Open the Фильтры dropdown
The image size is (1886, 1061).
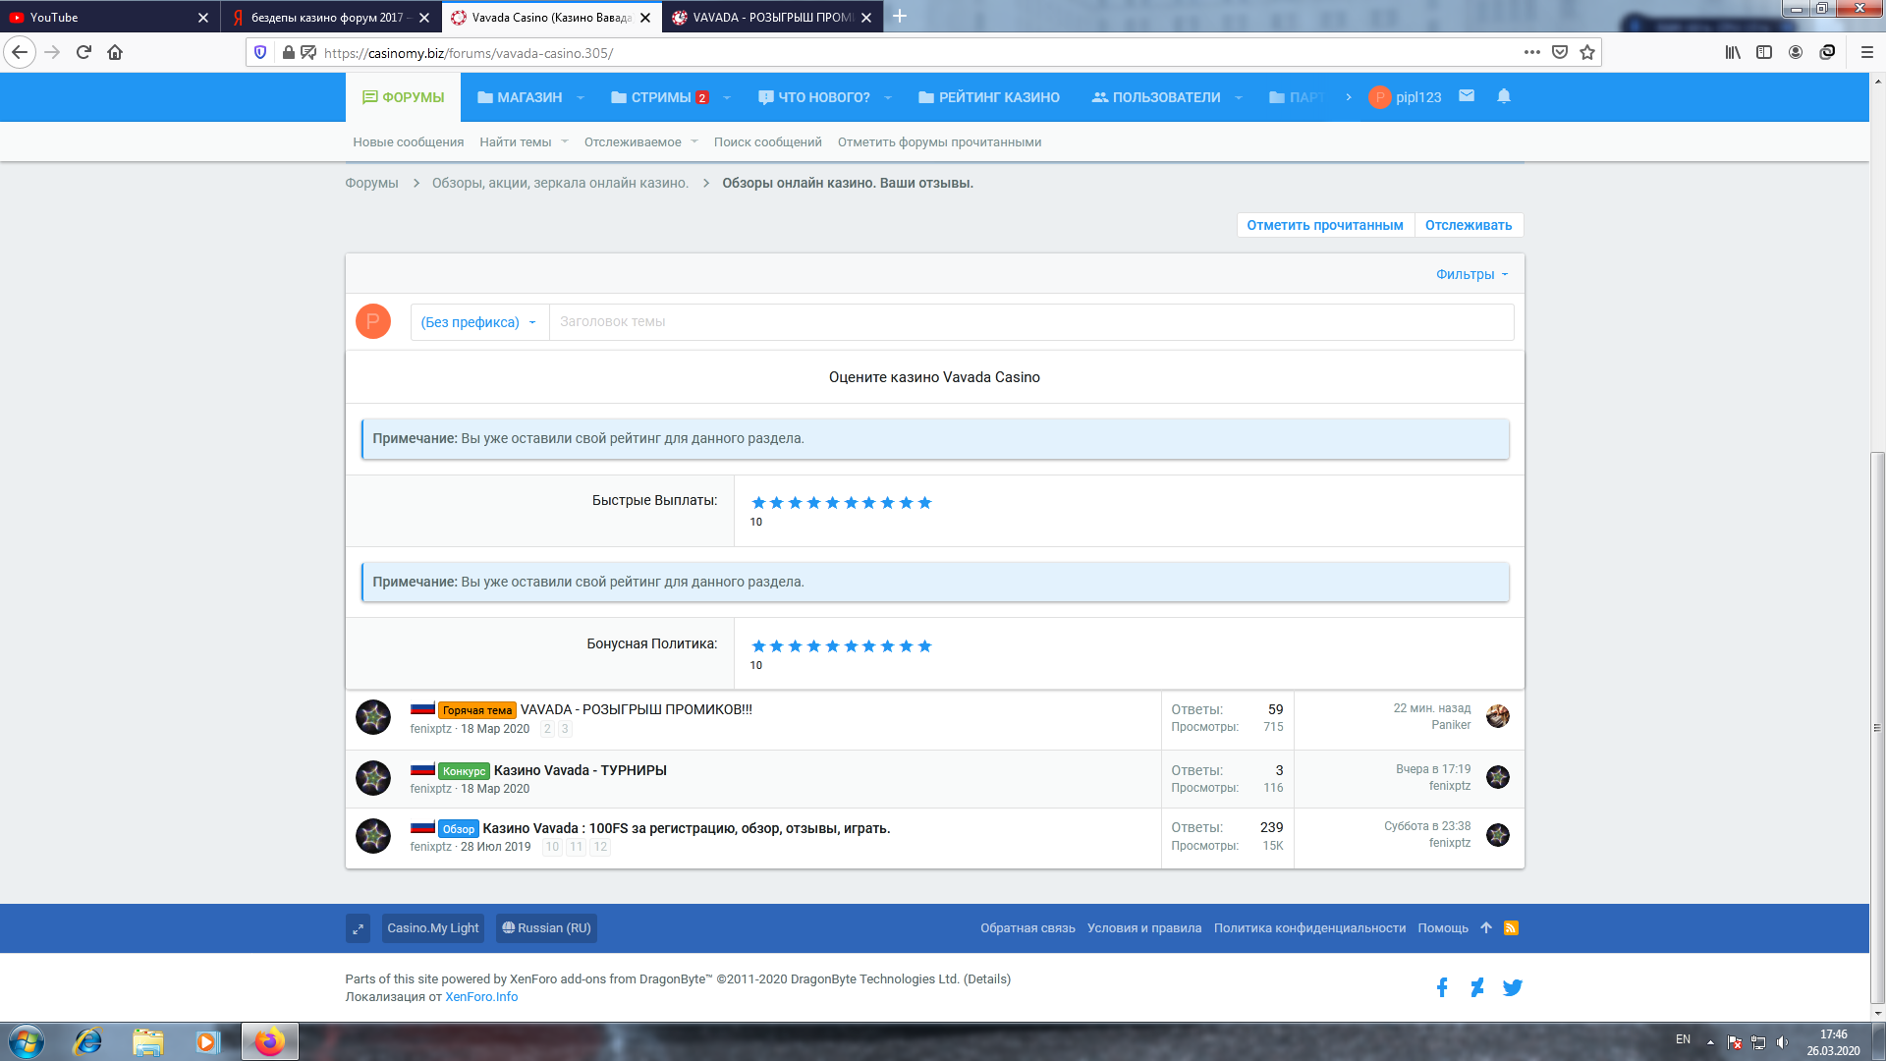(1471, 274)
